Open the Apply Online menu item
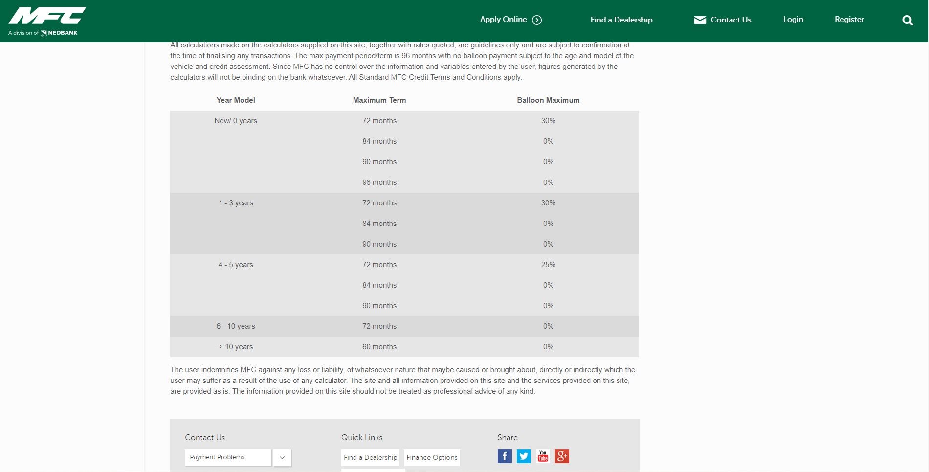929x472 pixels. click(x=503, y=20)
